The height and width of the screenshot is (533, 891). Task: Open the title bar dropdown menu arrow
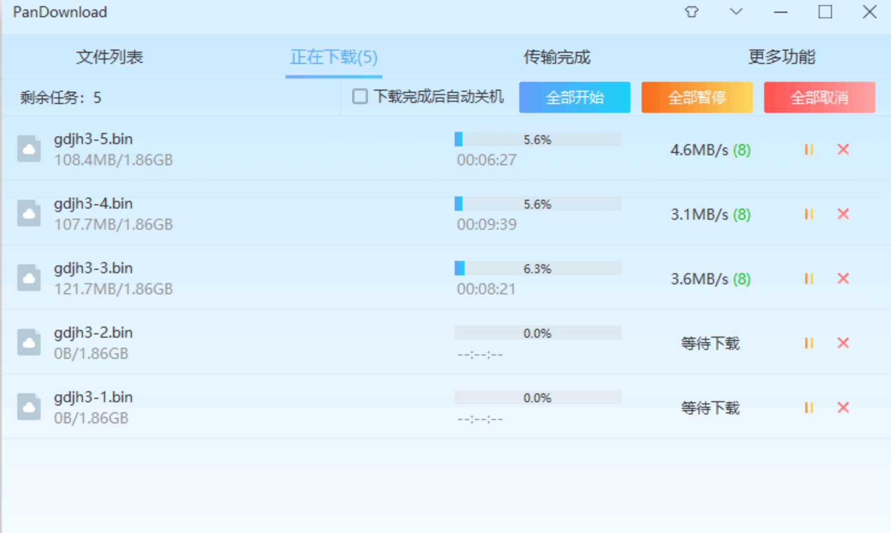[x=736, y=12]
